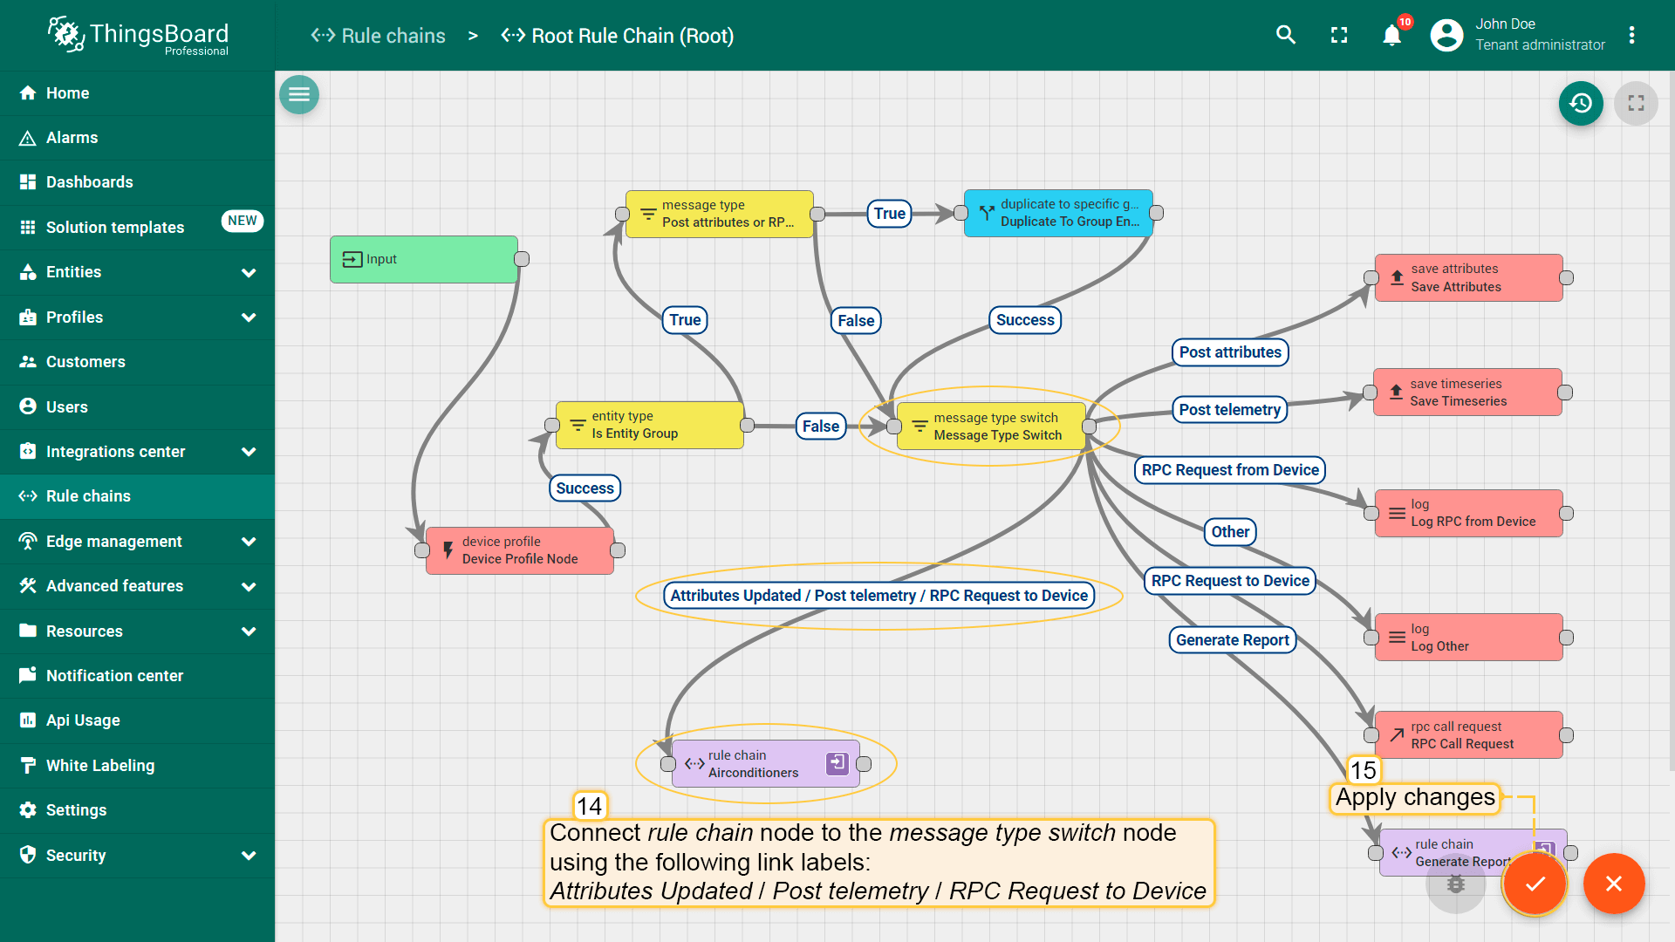This screenshot has height=942, width=1675.
Task: Open the search icon in header
Action: coord(1285,35)
